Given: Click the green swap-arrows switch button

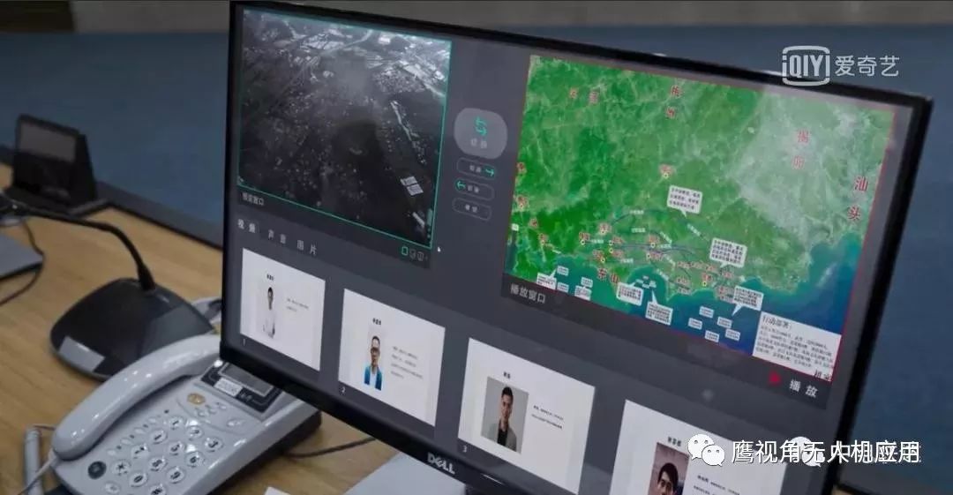Looking at the screenshot, I should tap(480, 134).
